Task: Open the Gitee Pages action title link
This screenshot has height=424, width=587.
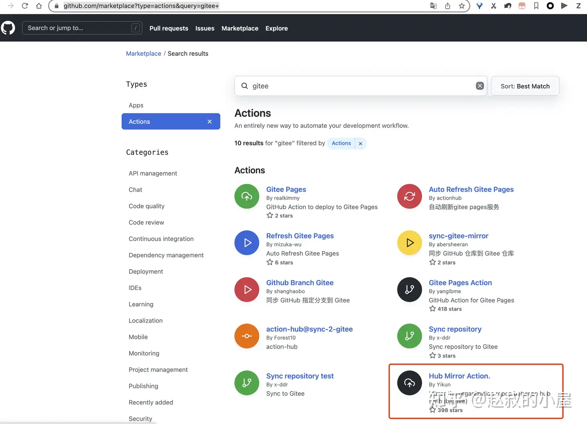Action: 286,189
